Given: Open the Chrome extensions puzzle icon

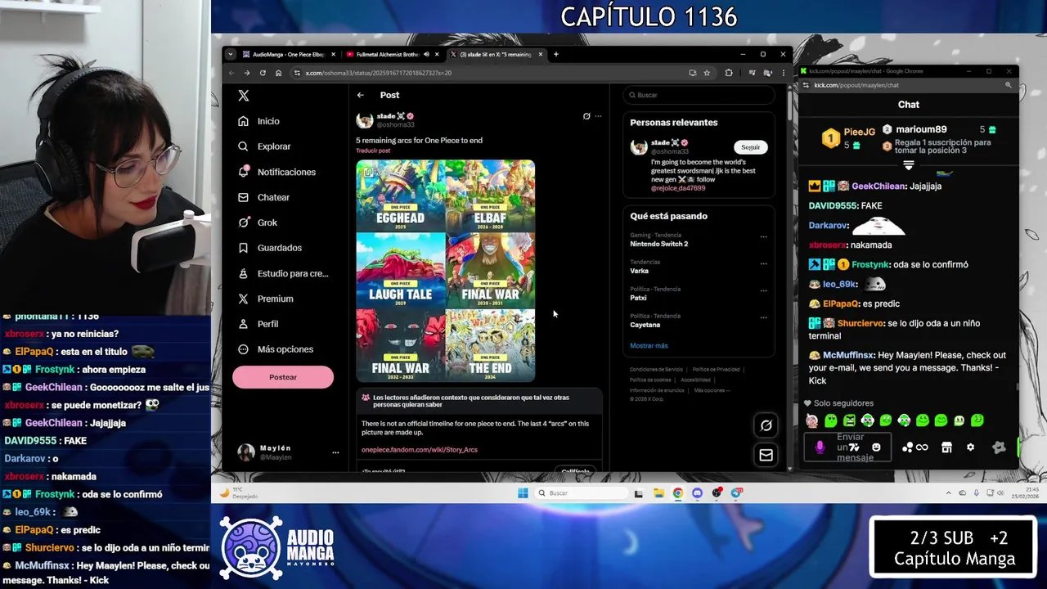Looking at the screenshot, I should pyautogui.click(x=729, y=73).
